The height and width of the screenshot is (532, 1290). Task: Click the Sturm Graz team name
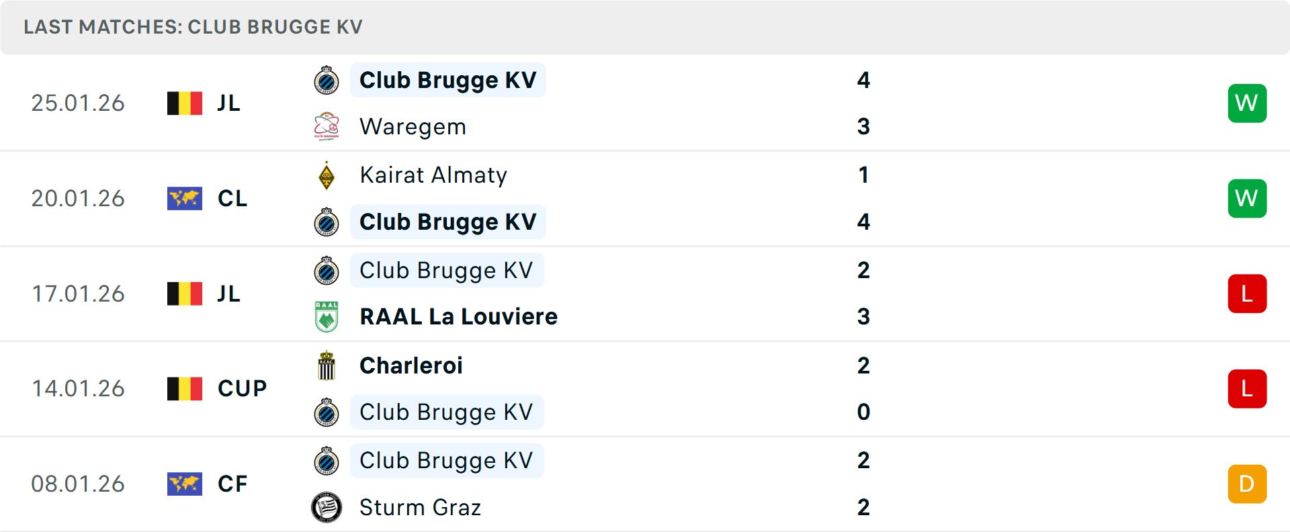coord(420,507)
